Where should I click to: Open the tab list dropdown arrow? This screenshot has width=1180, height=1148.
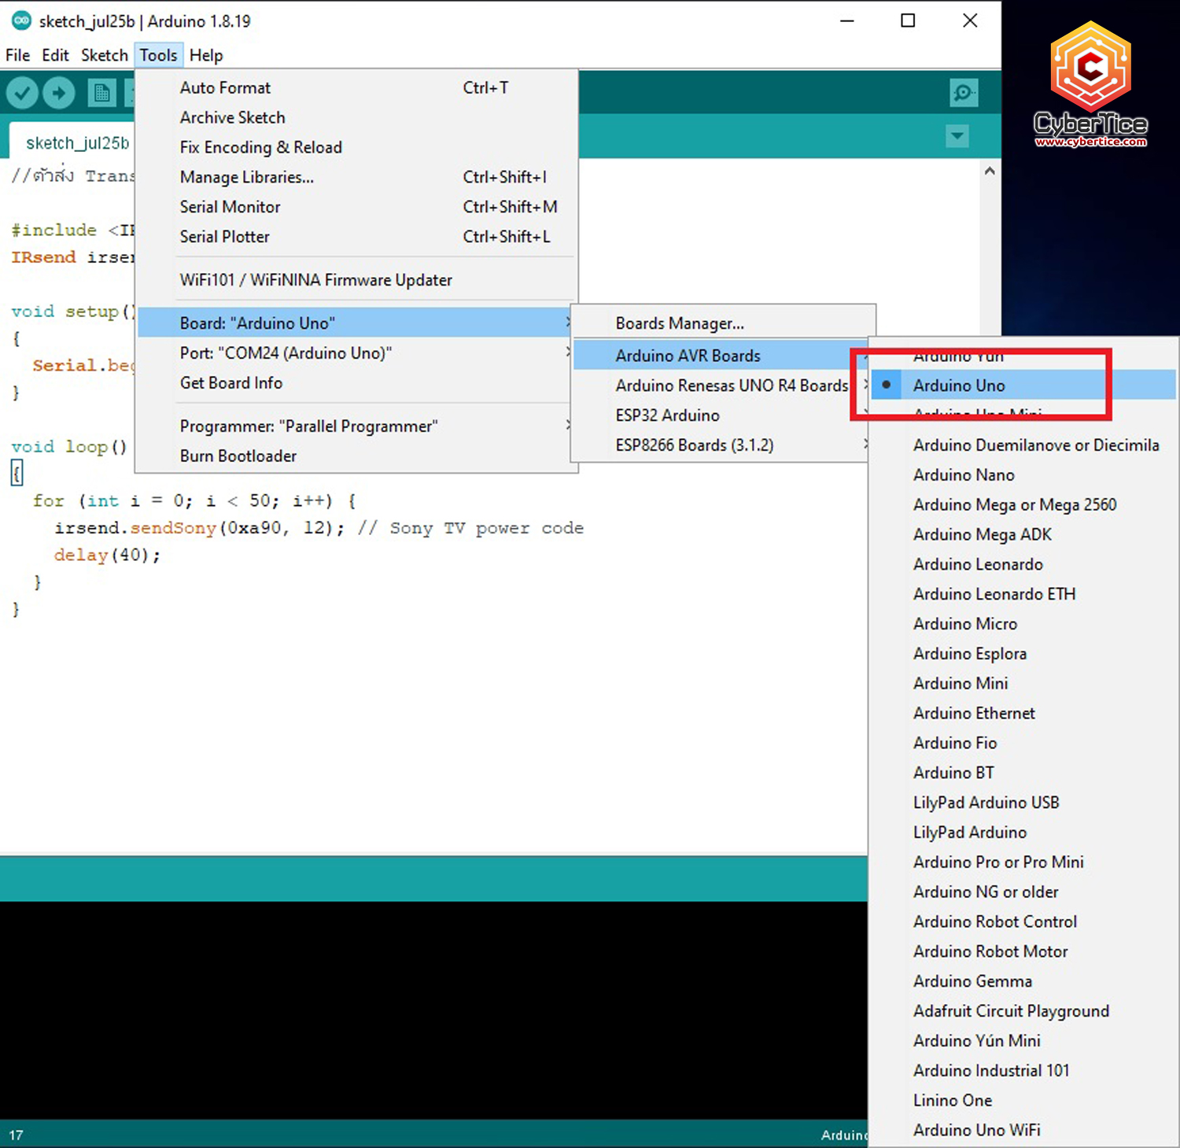coord(957,136)
